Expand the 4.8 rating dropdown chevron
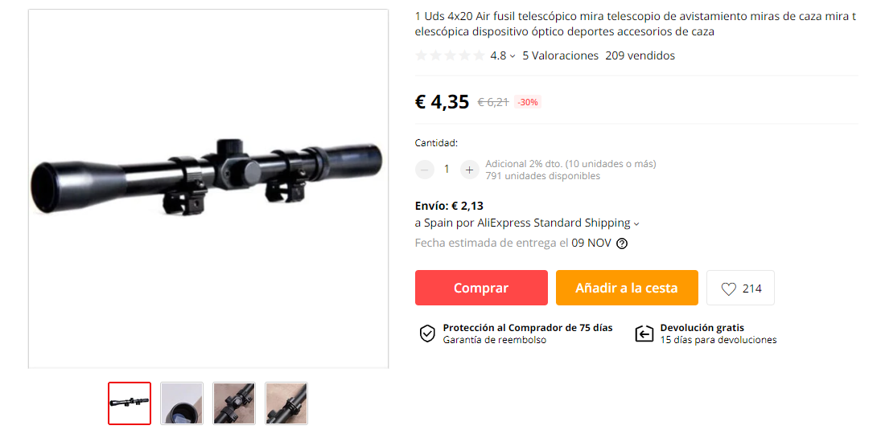Viewport: 881px width, 442px height. 513,56
